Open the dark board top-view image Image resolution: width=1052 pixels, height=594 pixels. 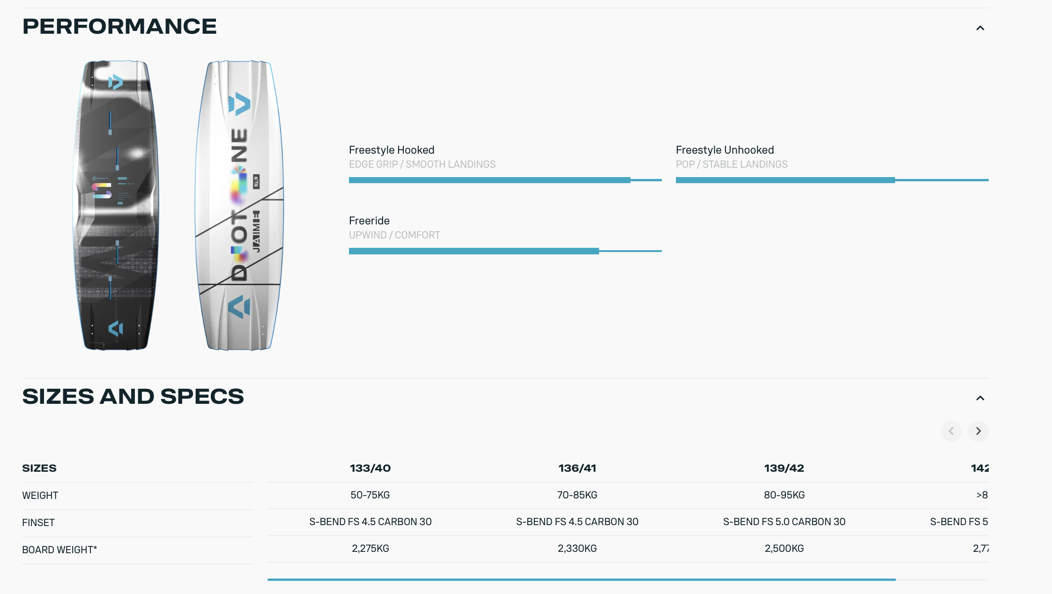(x=116, y=205)
